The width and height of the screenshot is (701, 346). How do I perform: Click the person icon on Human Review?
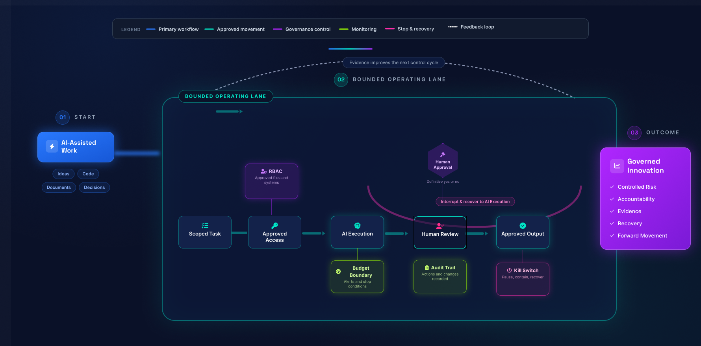coord(440,226)
